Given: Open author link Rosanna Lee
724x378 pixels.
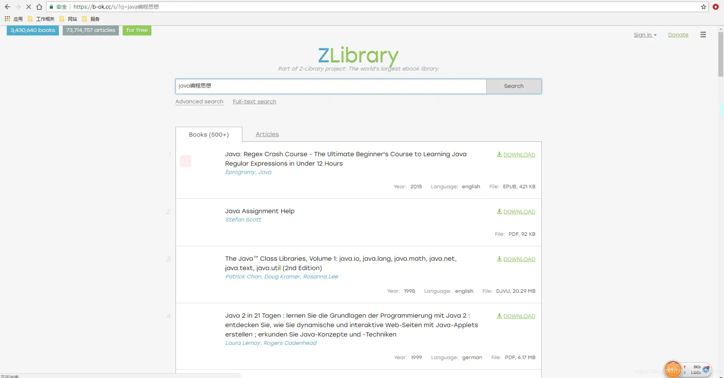Looking at the screenshot, I should (x=320, y=277).
